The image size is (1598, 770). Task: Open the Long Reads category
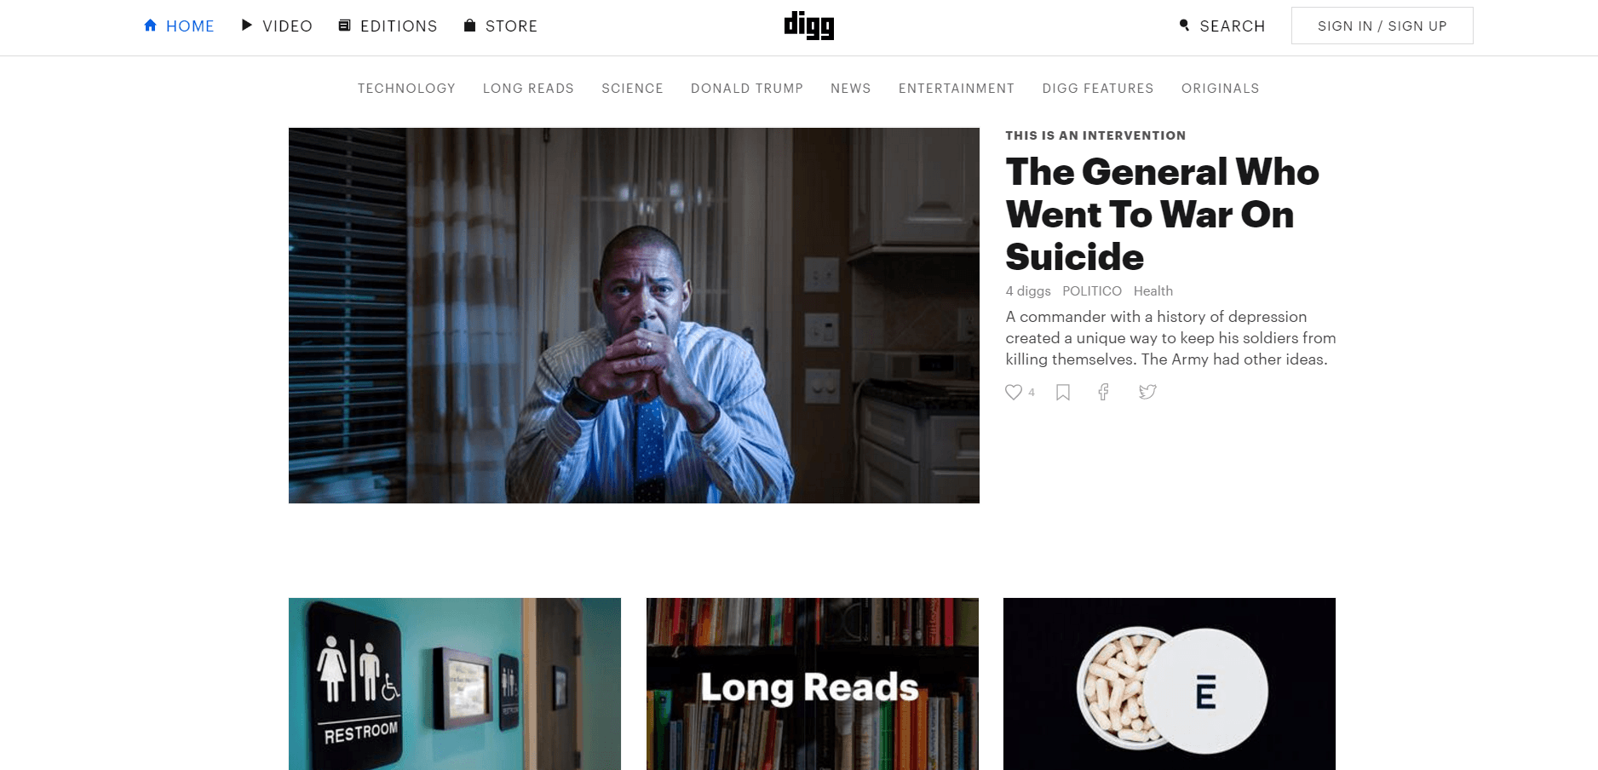point(528,89)
